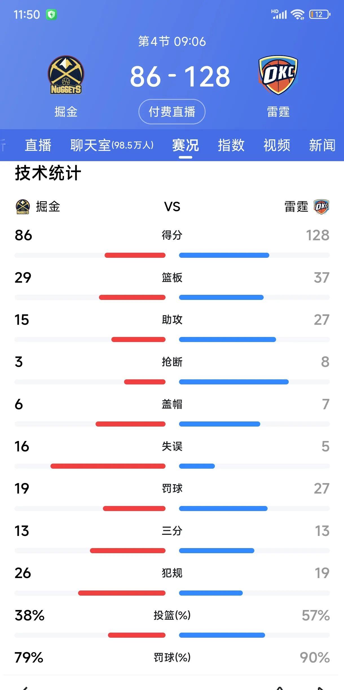
Task: Open the small Nuggets logo in stats table
Action: point(23,207)
